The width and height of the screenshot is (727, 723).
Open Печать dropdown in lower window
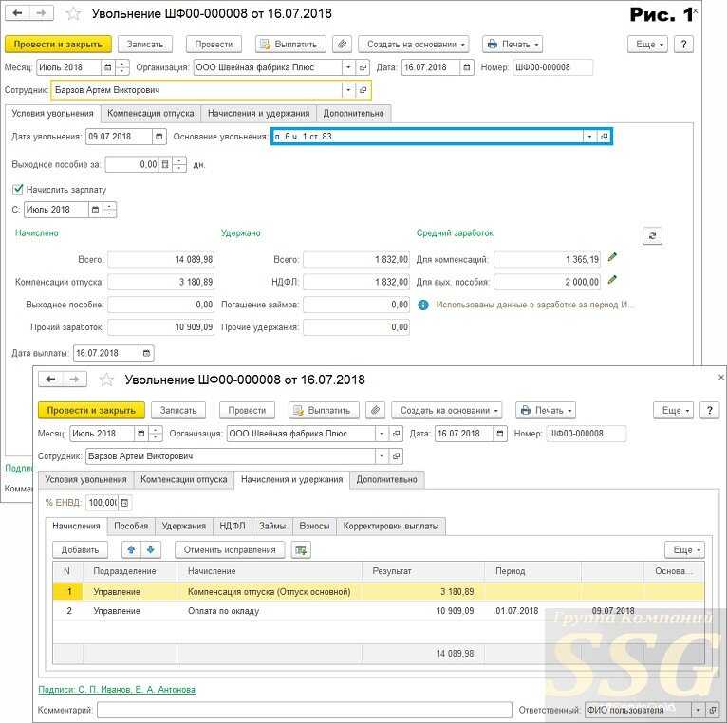pos(546,410)
